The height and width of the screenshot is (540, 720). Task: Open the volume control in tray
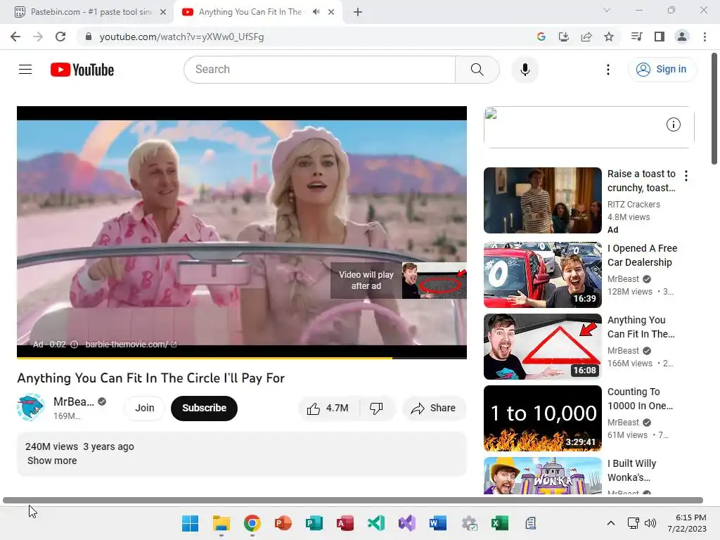click(x=650, y=523)
